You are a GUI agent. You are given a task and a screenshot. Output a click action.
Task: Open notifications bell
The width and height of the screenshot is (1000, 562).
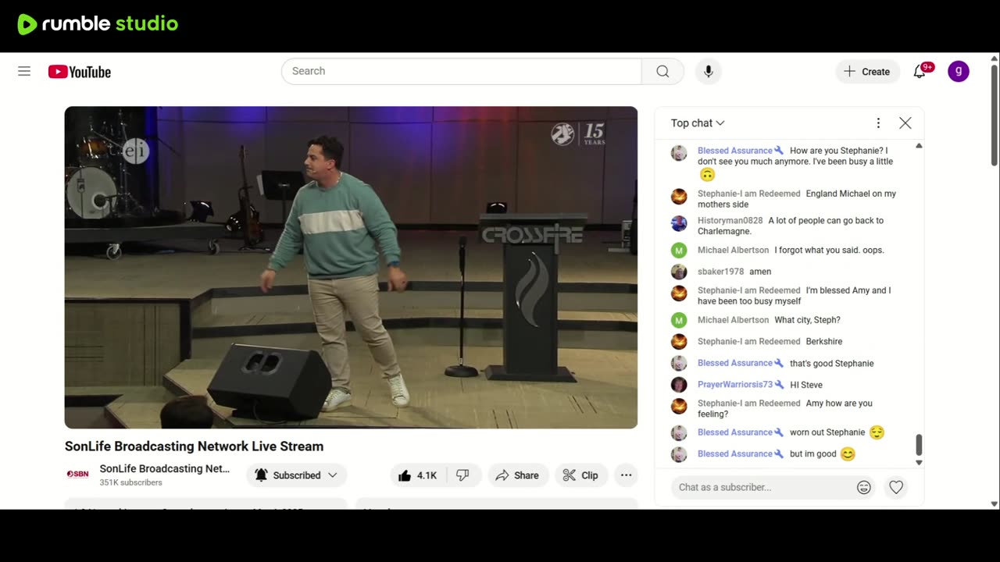coord(920,71)
